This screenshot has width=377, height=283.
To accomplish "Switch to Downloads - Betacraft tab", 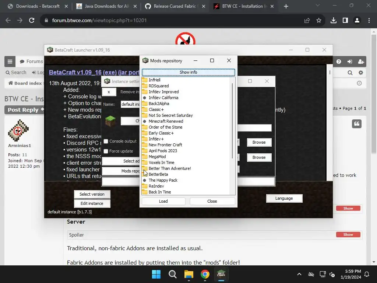I will pos(38,6).
